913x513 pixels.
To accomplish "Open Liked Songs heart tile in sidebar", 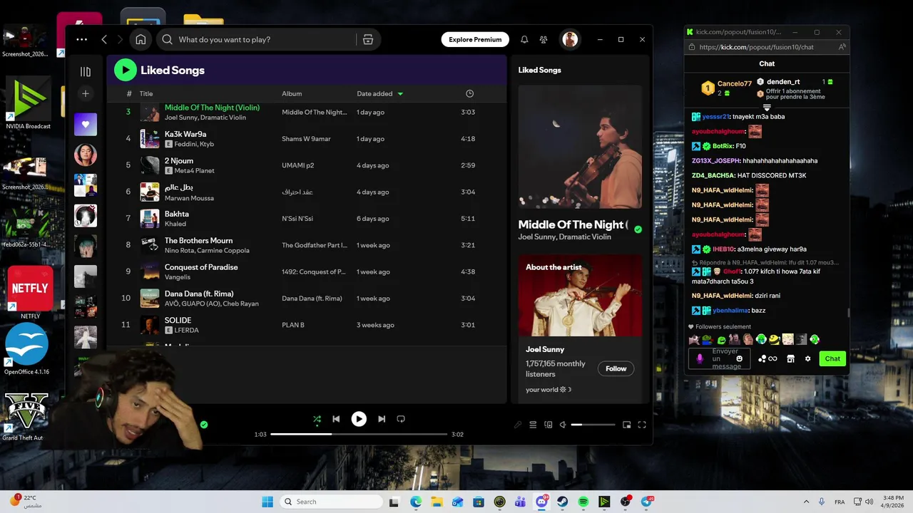I will pos(86,124).
